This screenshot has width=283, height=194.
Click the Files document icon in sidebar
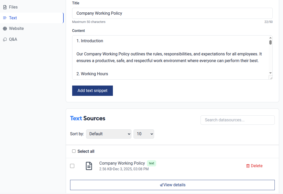(x=5, y=7)
